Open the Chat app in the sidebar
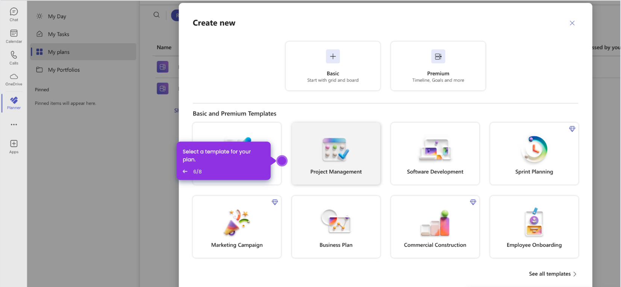 [14, 15]
